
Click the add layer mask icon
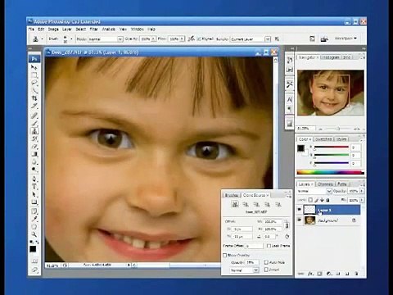point(319,274)
